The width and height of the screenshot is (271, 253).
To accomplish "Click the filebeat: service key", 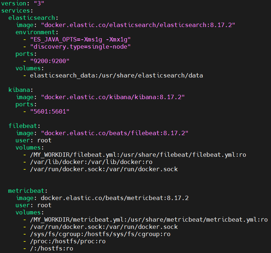I will point(25,126).
